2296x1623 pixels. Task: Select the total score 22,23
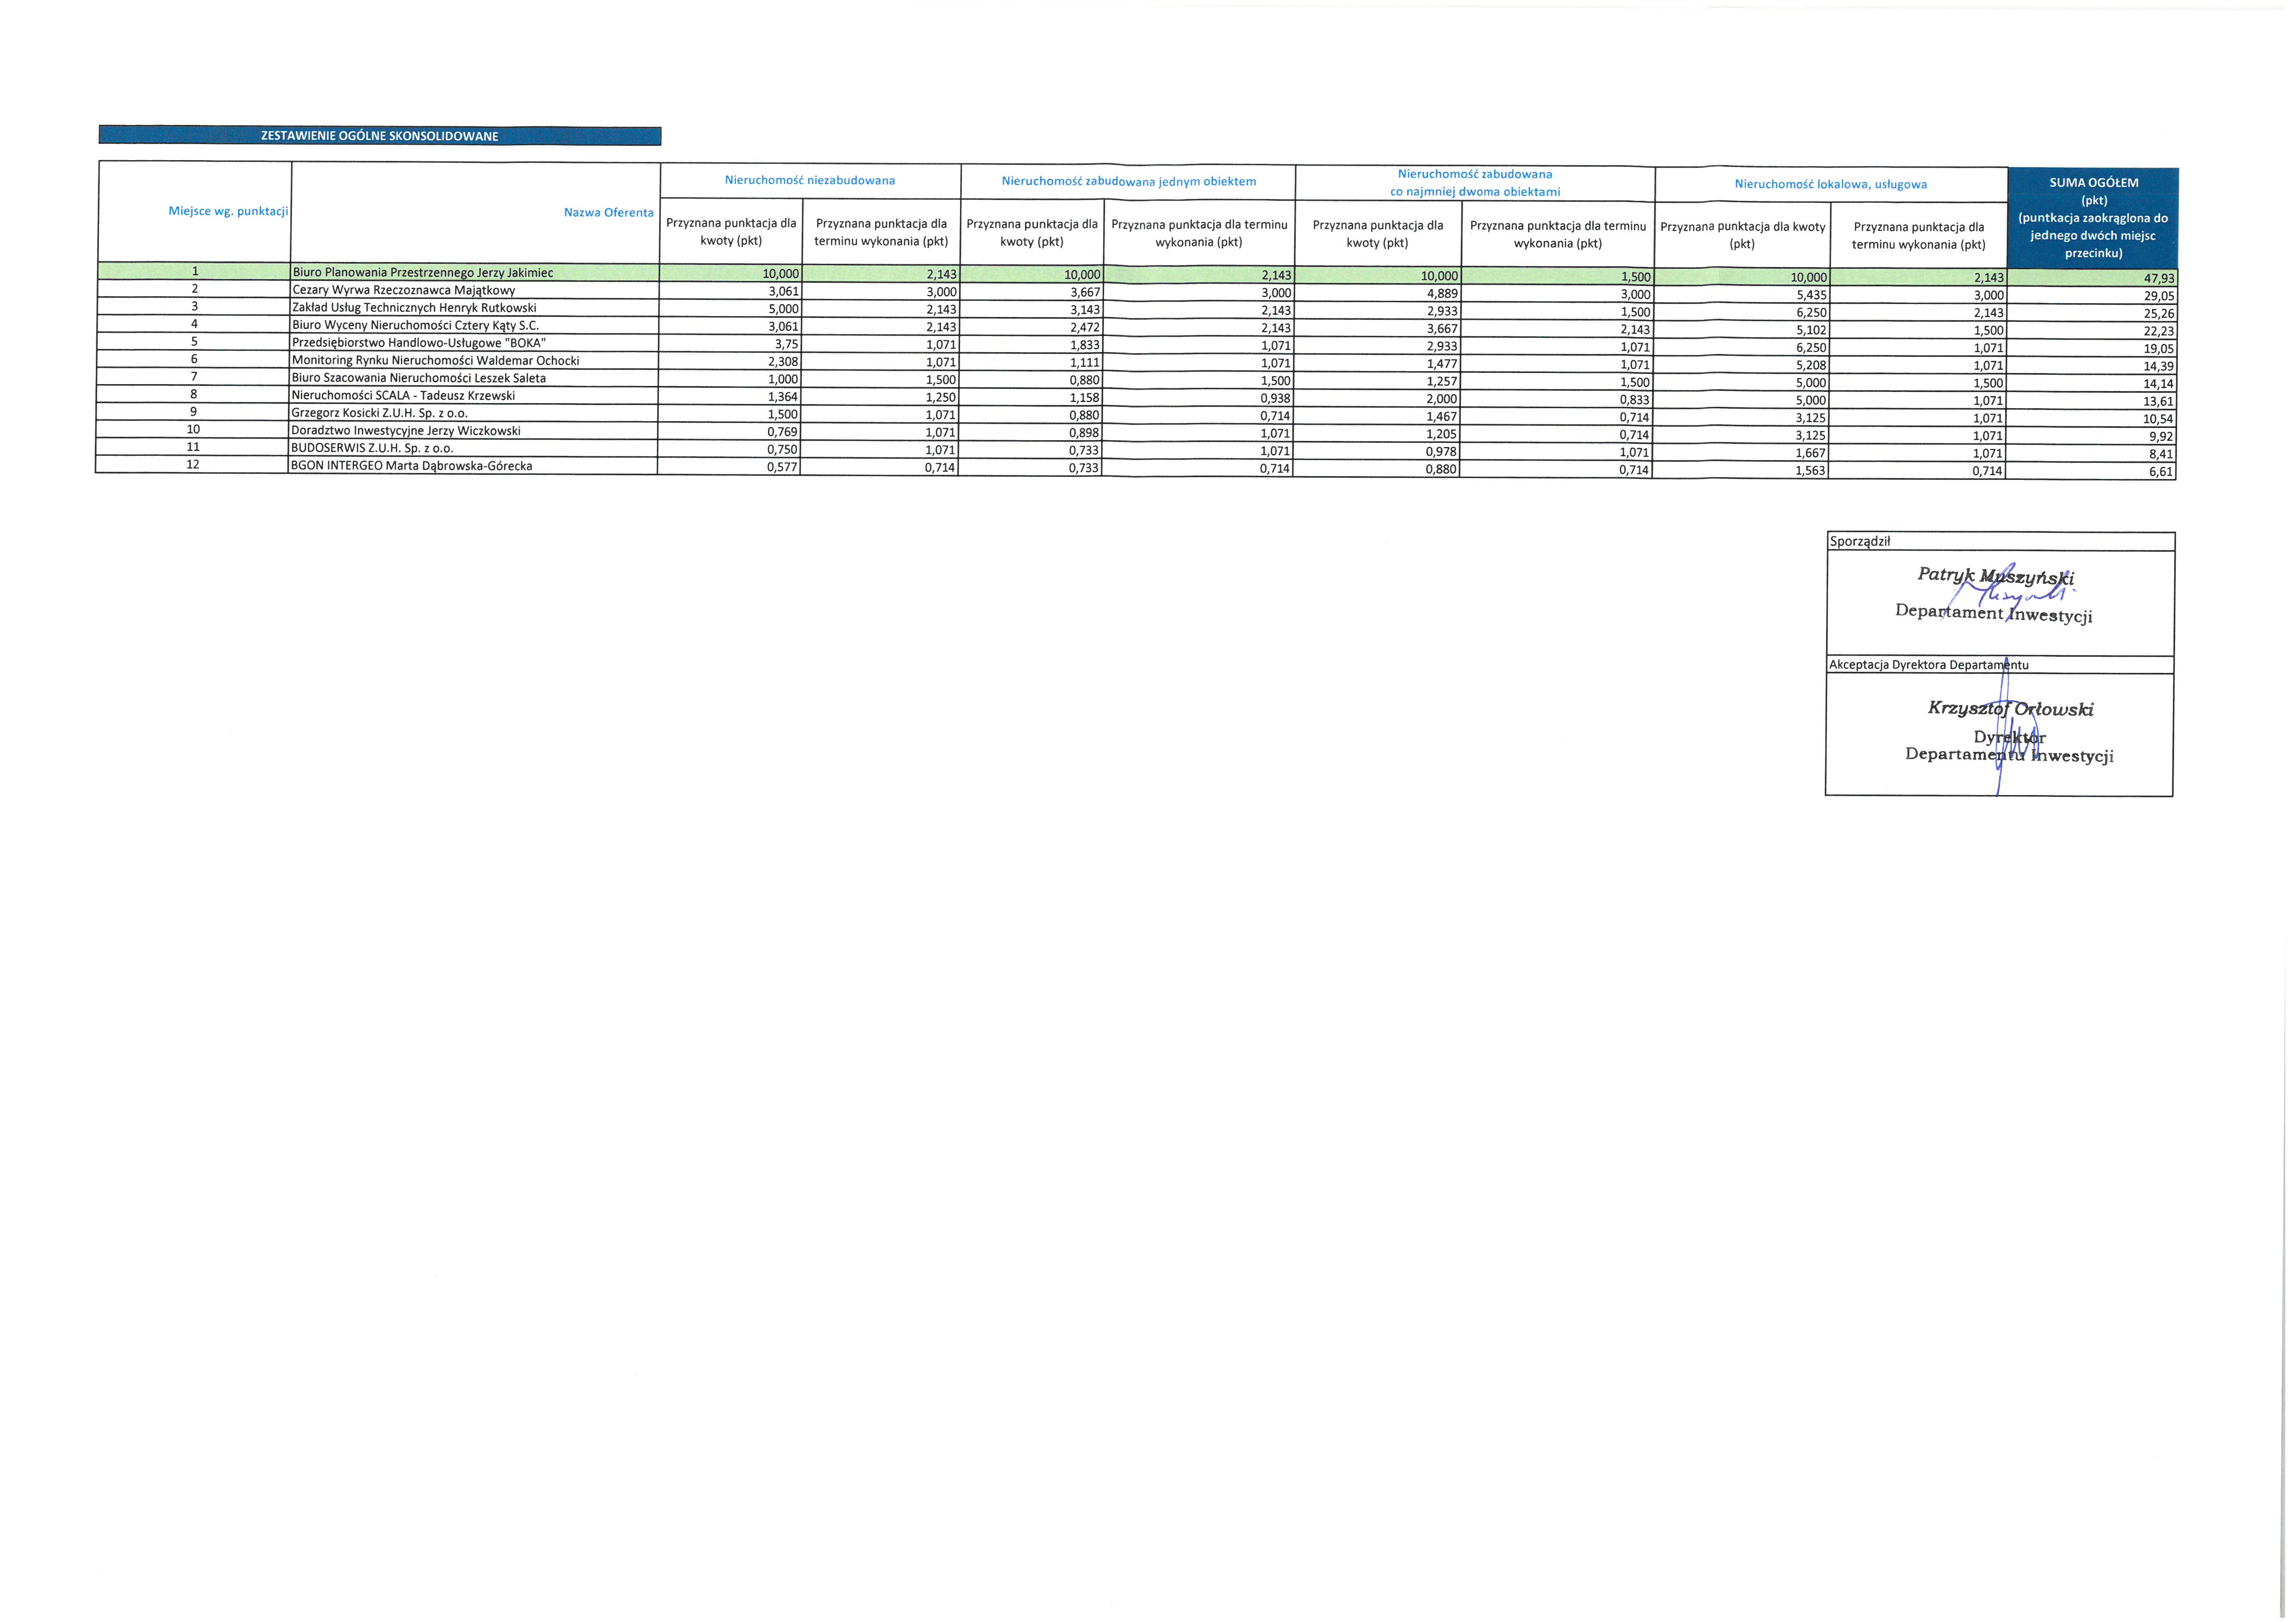[2159, 332]
